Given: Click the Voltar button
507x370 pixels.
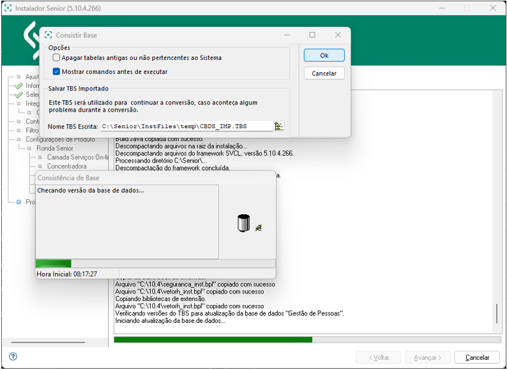Looking at the screenshot, I should [378, 357].
